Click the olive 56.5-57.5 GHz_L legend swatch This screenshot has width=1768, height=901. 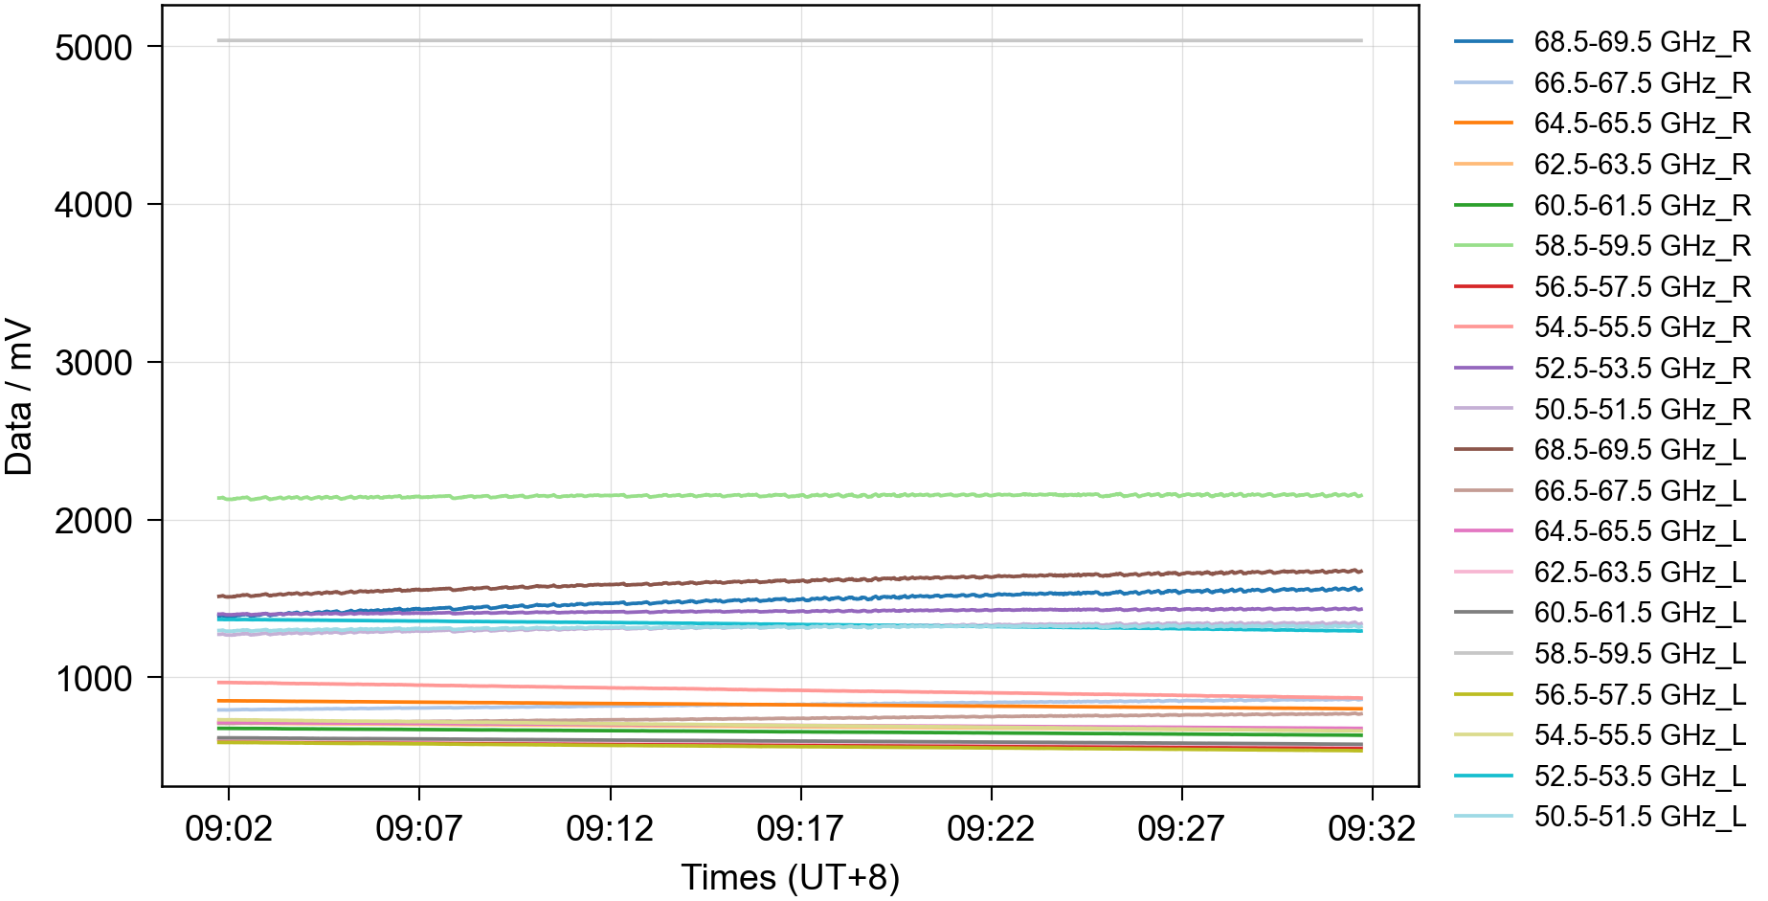pos(1483,694)
